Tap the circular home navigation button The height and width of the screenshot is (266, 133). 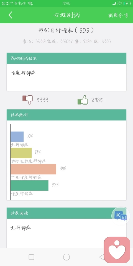(x=66, y=257)
